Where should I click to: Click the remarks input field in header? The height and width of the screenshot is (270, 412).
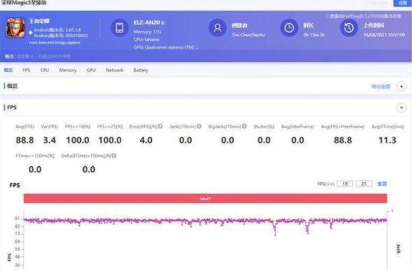coord(44,56)
